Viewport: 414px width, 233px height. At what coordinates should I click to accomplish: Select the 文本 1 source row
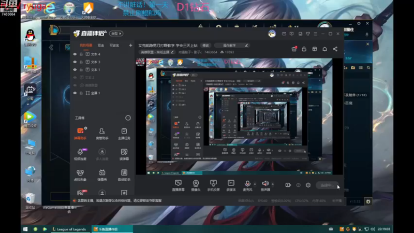click(102, 70)
